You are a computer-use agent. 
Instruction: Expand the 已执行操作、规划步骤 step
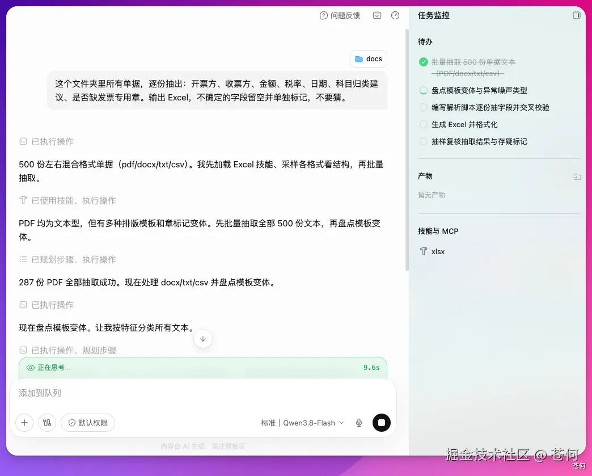coord(67,350)
